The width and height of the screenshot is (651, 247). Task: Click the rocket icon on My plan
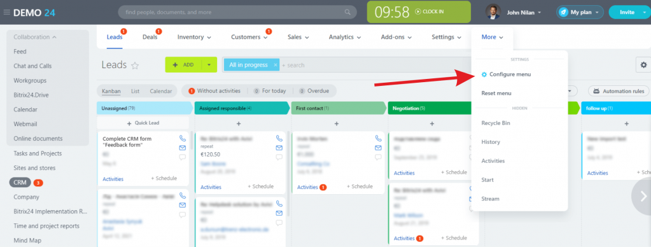[563, 12]
